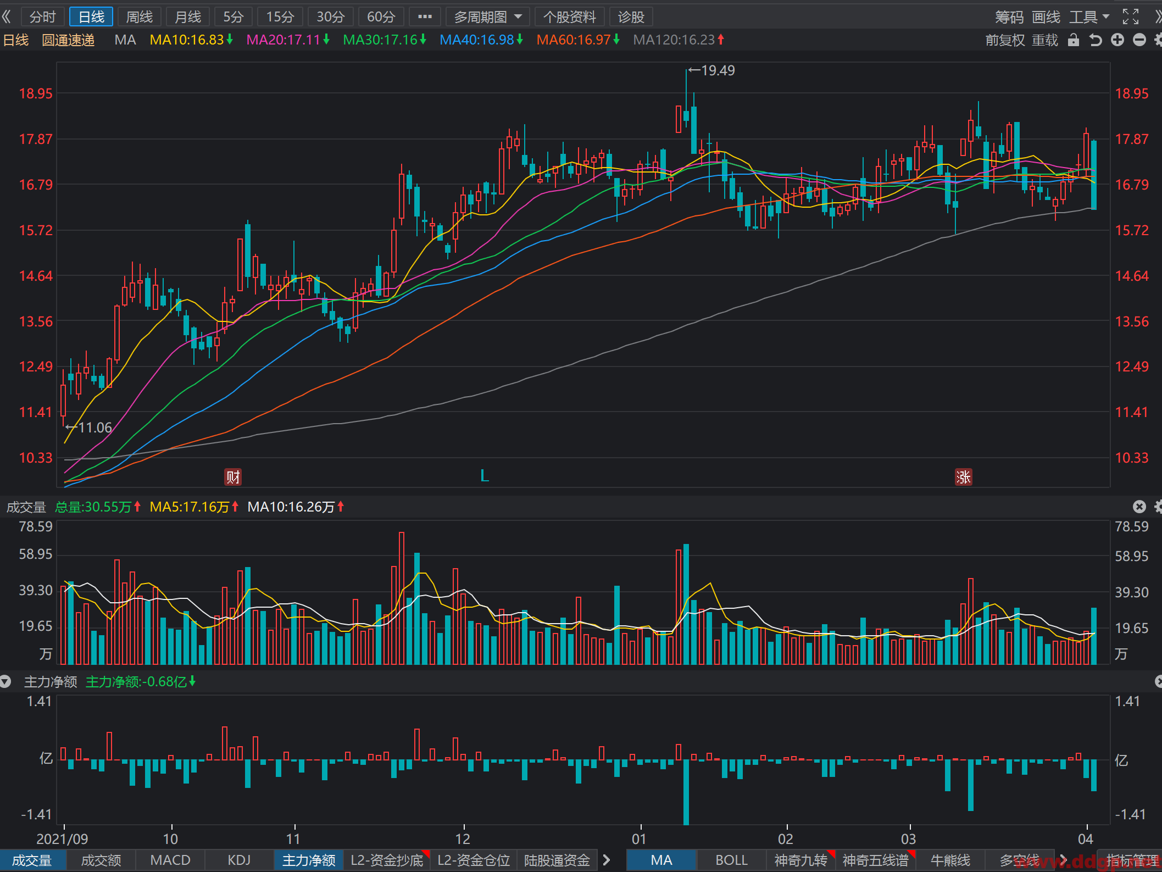
Task: Open more periods ellipsis menu
Action: (425, 17)
